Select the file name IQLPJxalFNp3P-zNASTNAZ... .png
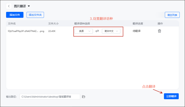The width and height of the screenshot is (185, 107). pyautogui.click(x=26, y=31)
